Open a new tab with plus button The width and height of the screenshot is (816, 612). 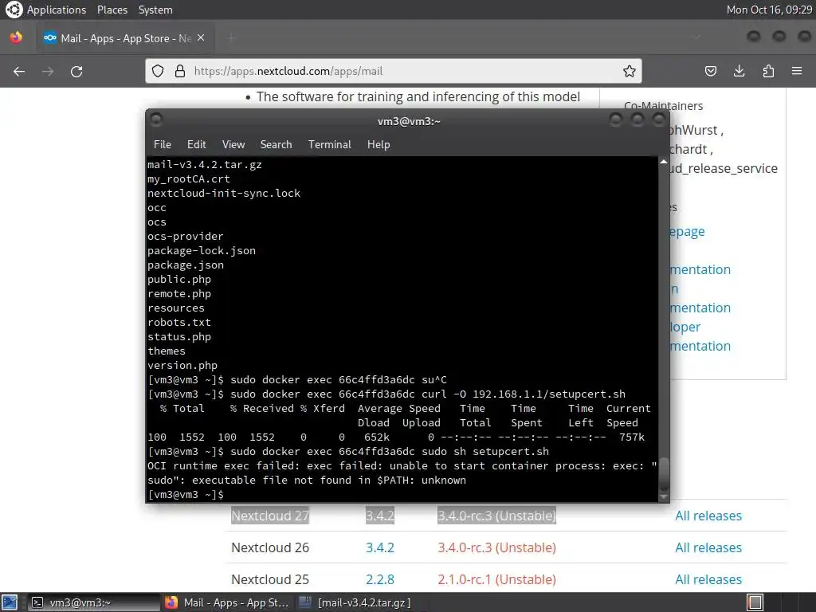pos(232,38)
